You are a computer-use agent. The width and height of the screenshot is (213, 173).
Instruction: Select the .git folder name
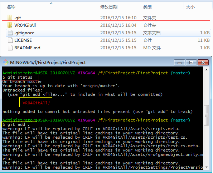pos(18,18)
